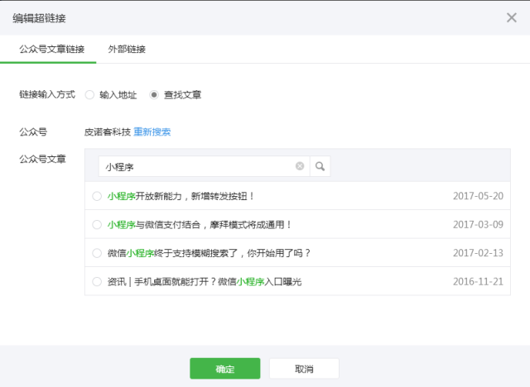The width and height of the screenshot is (530, 387).
Task: Select radio button for 小程序开放新能力 article
Action: [x=97, y=197]
